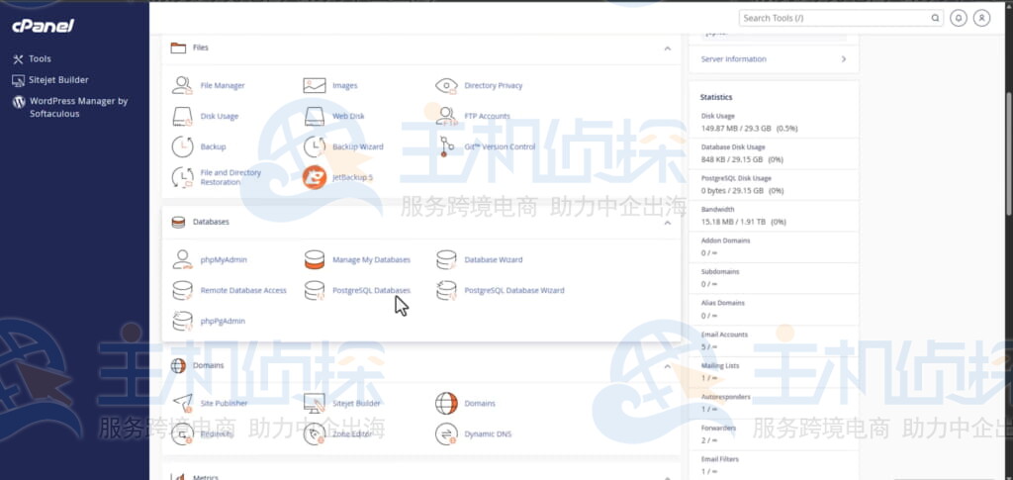The image size is (1013, 480).
Task: Click the page vertical scrollbar
Action: tap(1008, 153)
